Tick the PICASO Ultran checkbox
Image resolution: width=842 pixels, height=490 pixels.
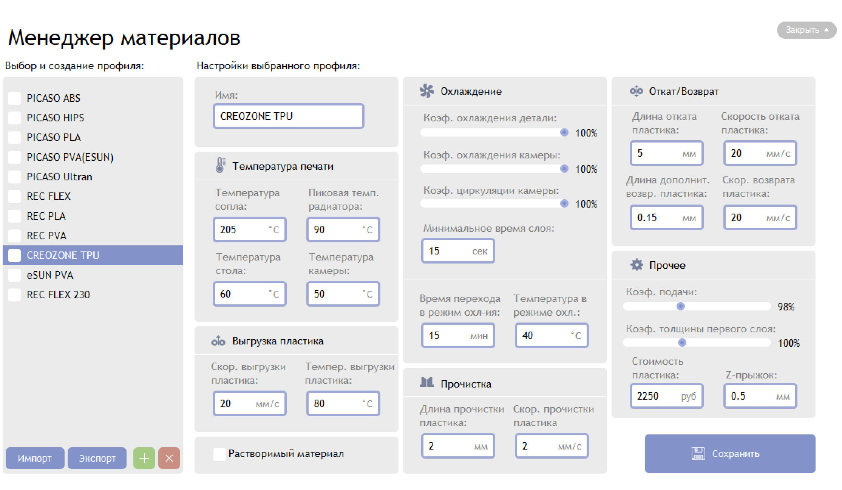pos(14,177)
